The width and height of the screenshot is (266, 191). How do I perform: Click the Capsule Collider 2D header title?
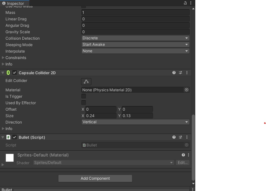37,73
